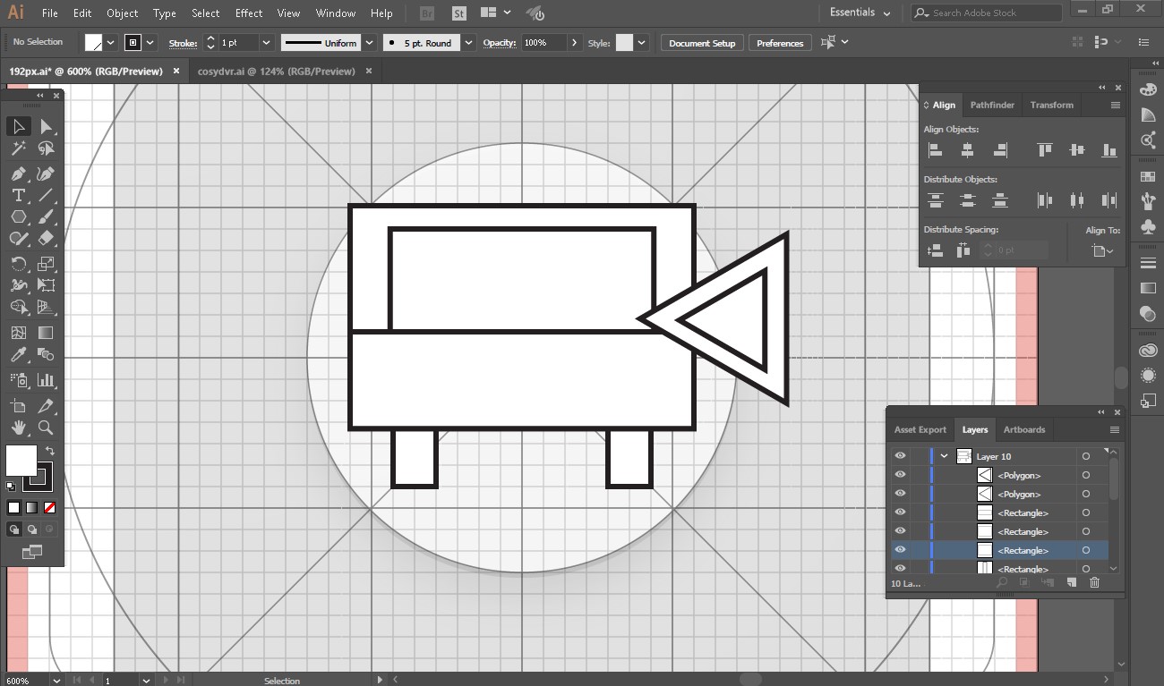
Task: Click the Preferences button
Action: (x=780, y=43)
